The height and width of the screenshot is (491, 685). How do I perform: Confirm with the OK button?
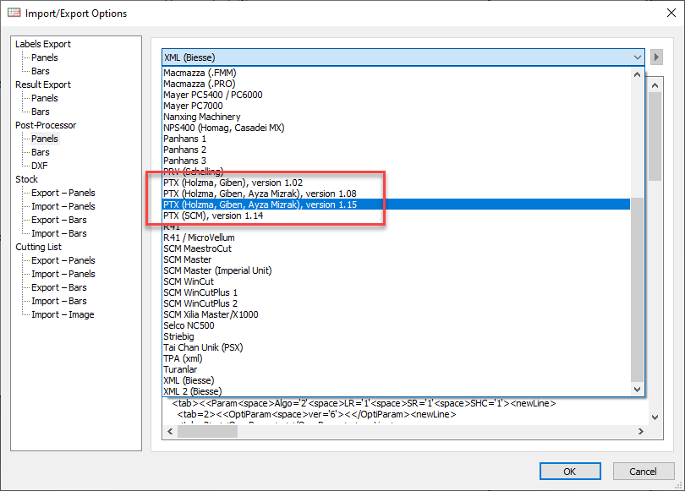570,472
